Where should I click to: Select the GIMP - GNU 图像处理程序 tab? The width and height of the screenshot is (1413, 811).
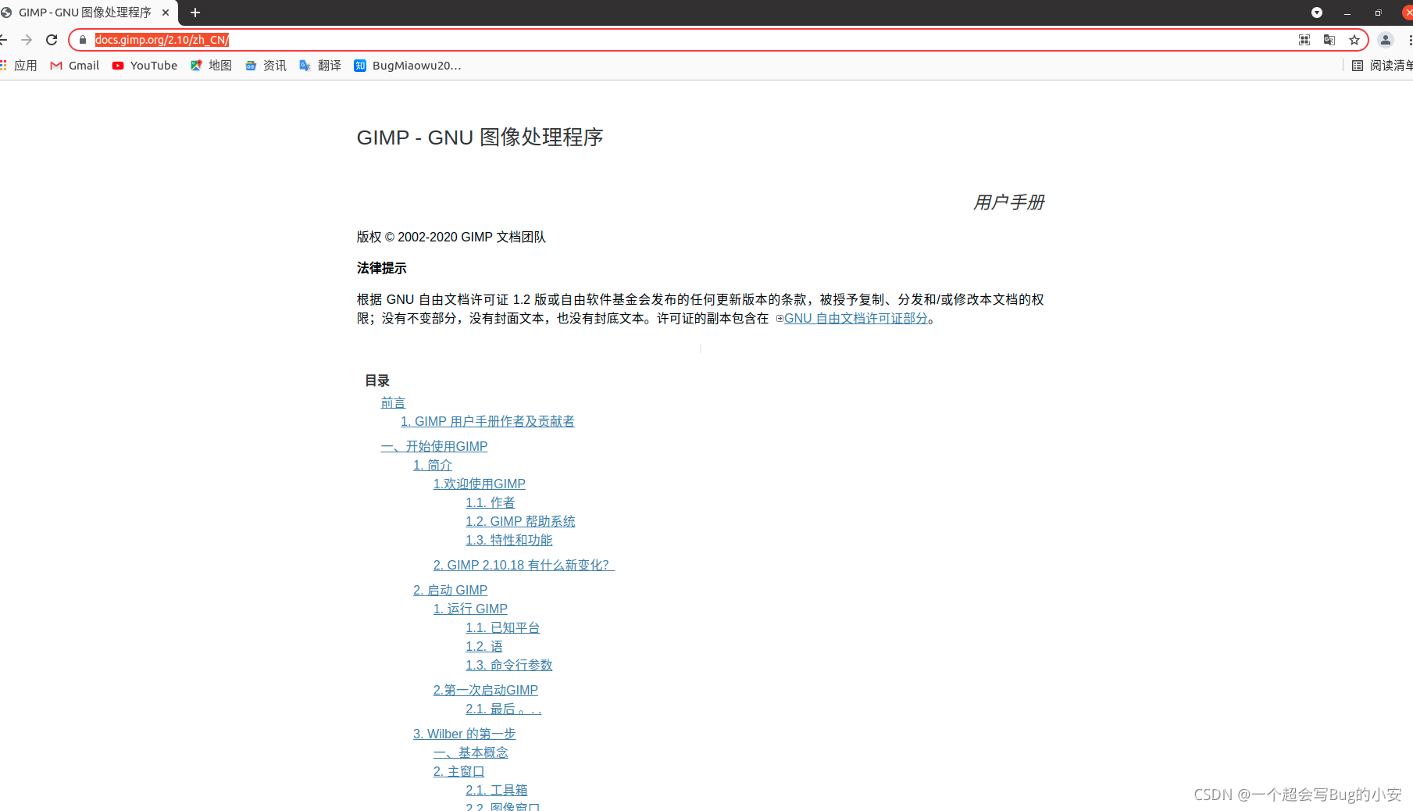84,13
